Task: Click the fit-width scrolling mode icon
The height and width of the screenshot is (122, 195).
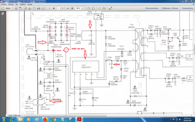Action: pyautogui.click(x=89, y=8)
